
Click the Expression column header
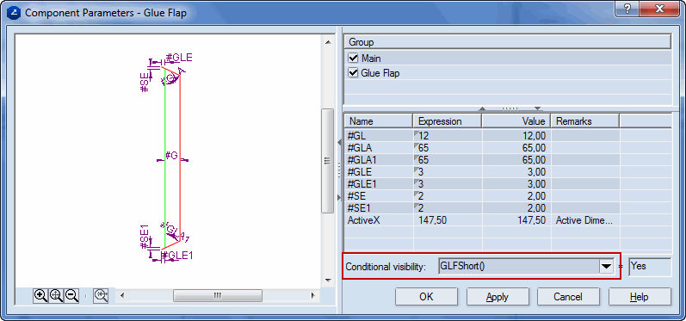pyautogui.click(x=447, y=121)
